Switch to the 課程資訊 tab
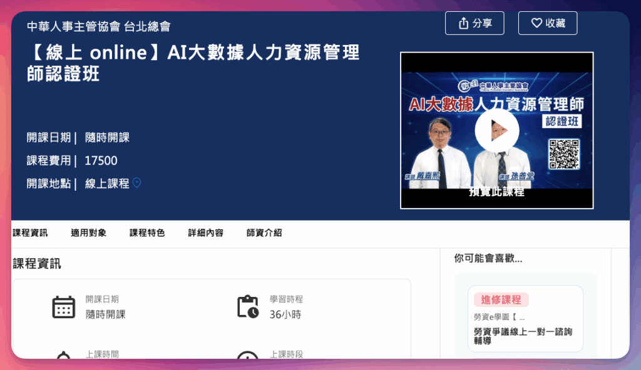 pos(30,232)
